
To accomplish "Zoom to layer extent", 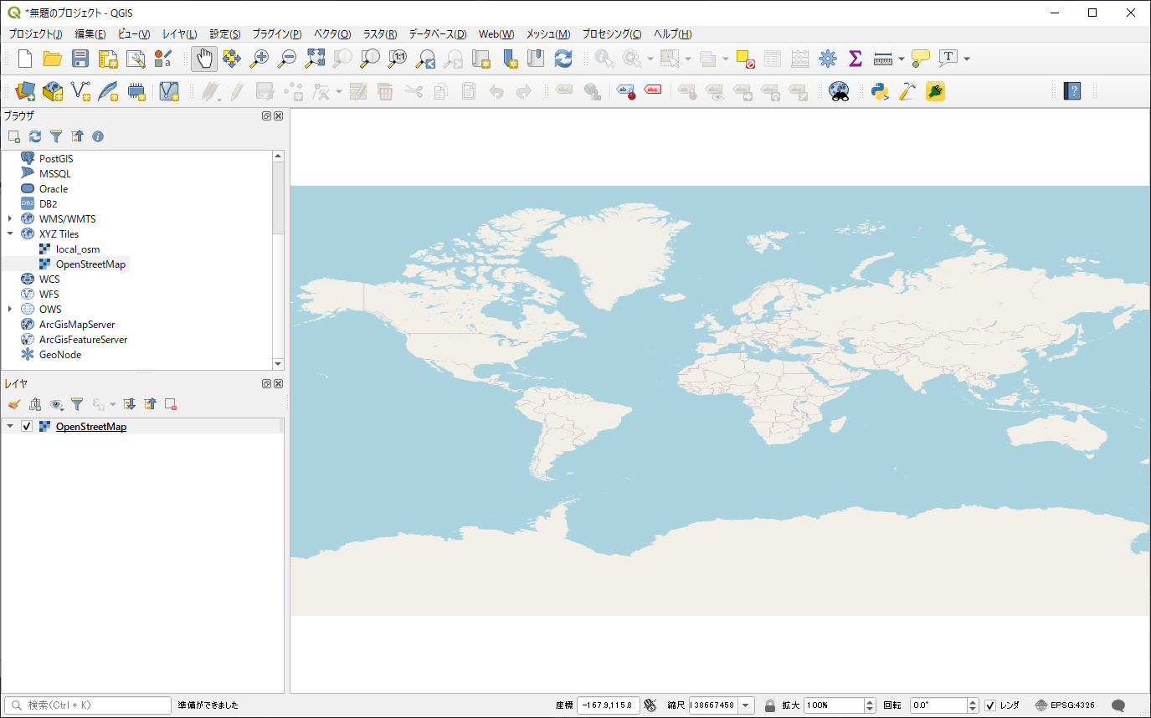I will pyautogui.click(x=370, y=59).
